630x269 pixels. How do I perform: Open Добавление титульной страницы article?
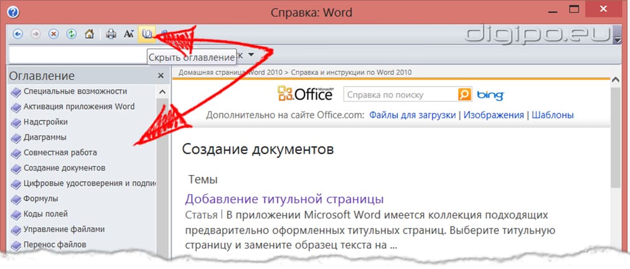(284, 199)
